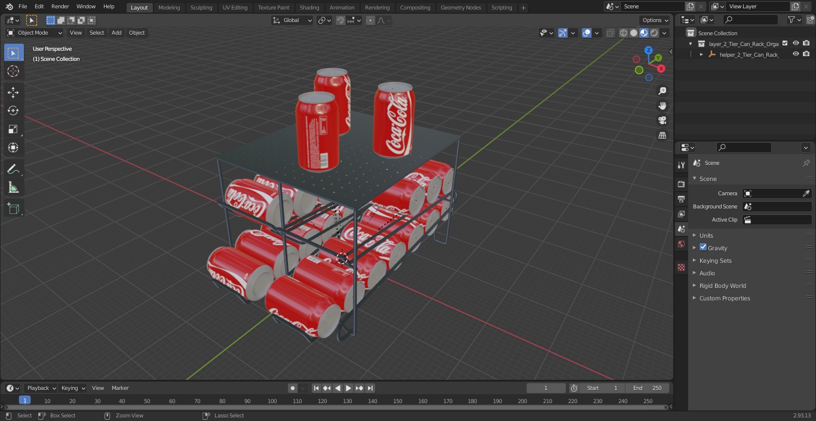This screenshot has width=816, height=421.
Task: Click the current frame number field
Action: [545, 388]
